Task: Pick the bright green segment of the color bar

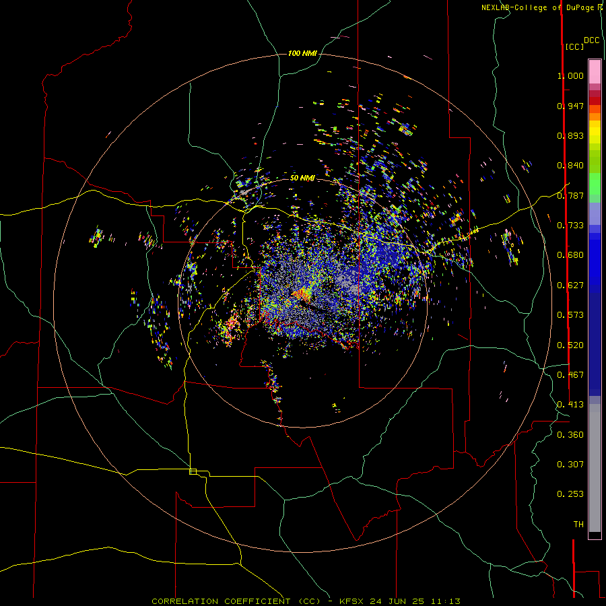Action: [595, 184]
